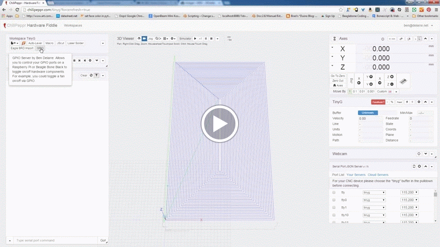The height and width of the screenshot is (247, 440).
Task: Open Serial Port JSON Server settings gear
Action: 420,166
